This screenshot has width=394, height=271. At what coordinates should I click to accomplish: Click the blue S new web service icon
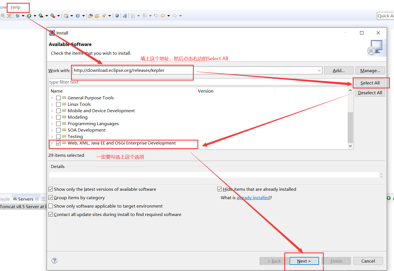tap(78, 16)
